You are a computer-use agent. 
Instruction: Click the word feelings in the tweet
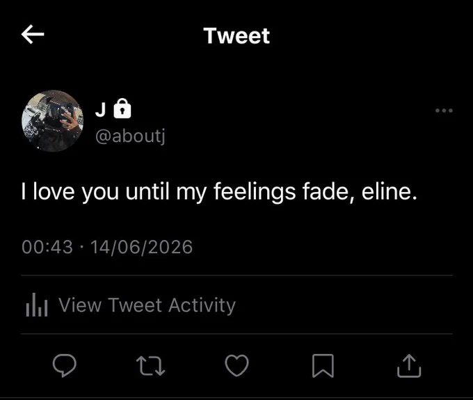[255, 192]
